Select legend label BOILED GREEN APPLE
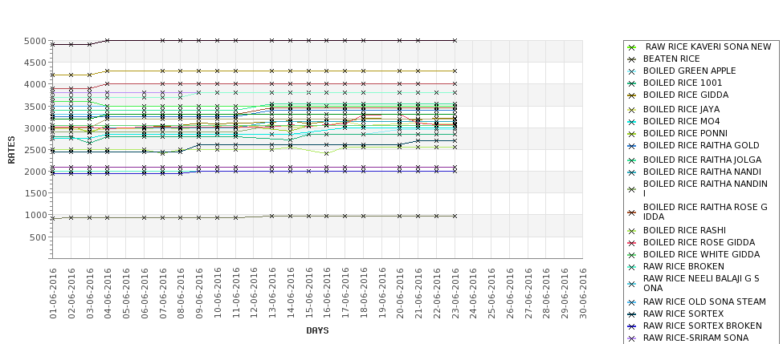783x344 pixels. pos(689,71)
